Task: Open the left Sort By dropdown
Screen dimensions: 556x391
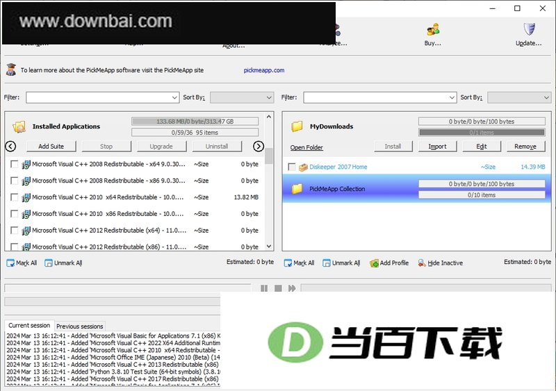Action: 242,97
